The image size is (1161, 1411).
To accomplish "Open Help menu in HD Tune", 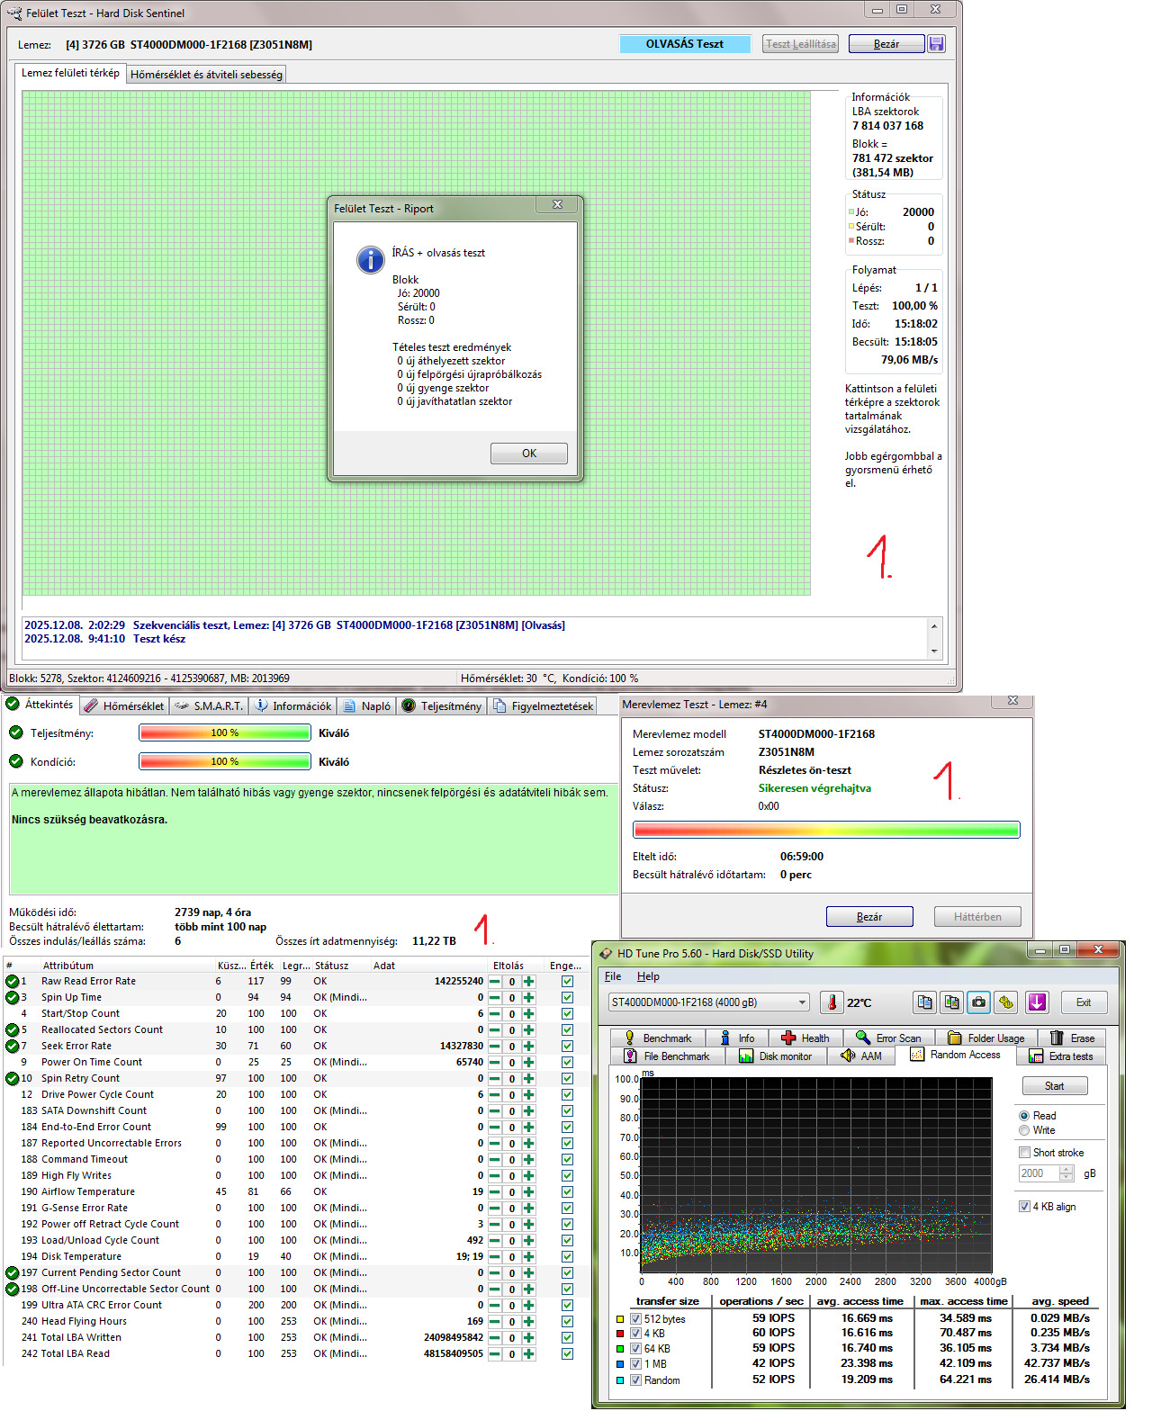I will pos(648,976).
